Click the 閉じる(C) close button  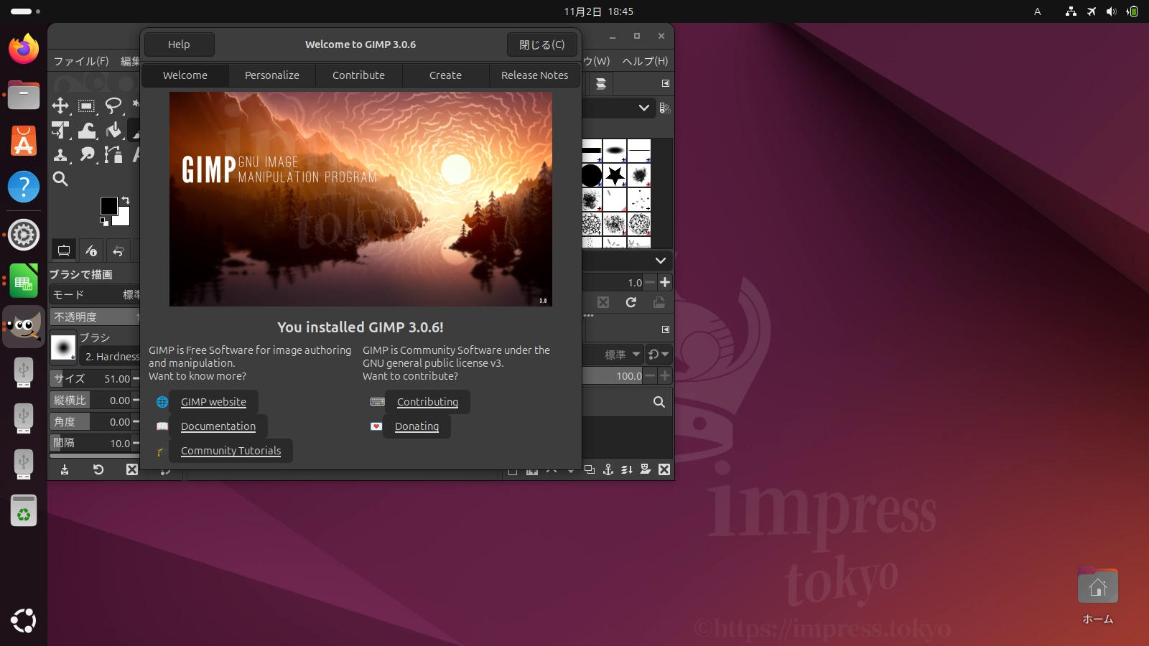(x=541, y=45)
